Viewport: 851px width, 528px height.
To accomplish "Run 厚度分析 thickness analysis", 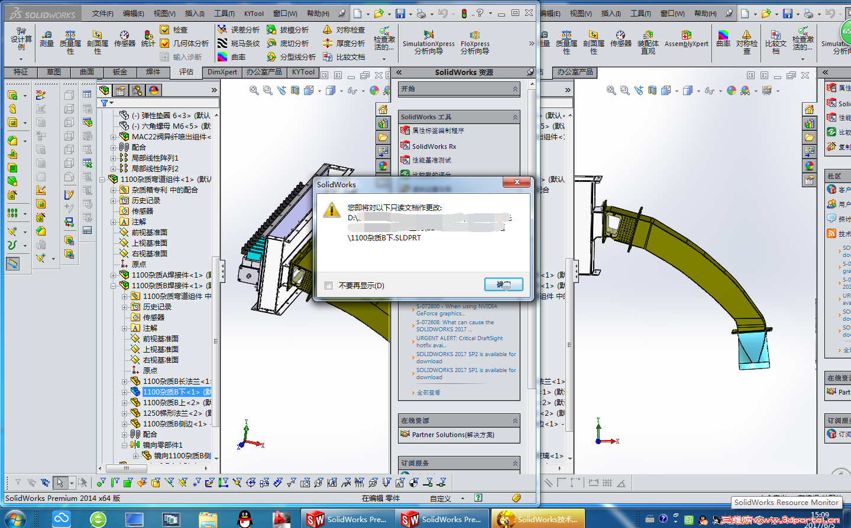I will [344, 43].
